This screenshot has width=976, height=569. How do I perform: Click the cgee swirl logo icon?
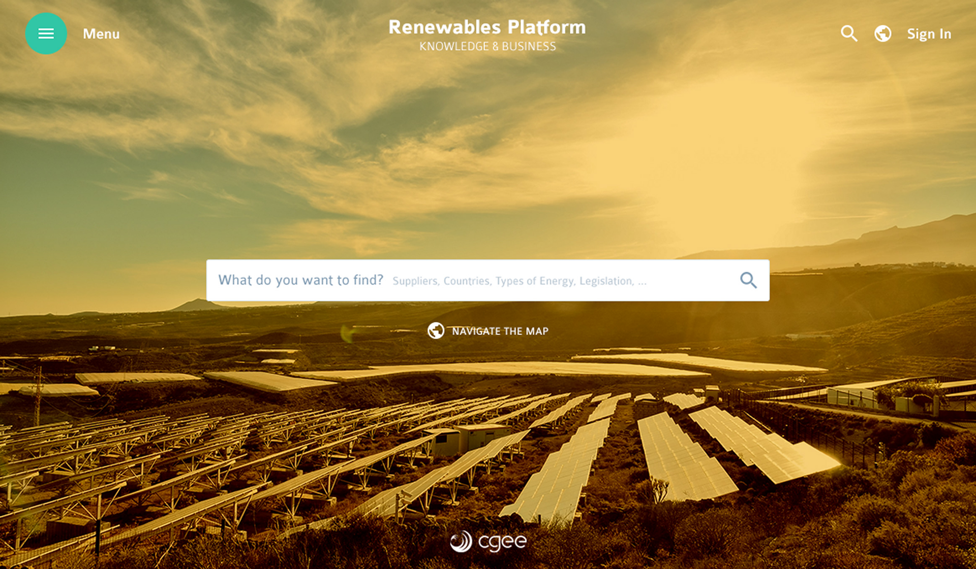tap(461, 542)
